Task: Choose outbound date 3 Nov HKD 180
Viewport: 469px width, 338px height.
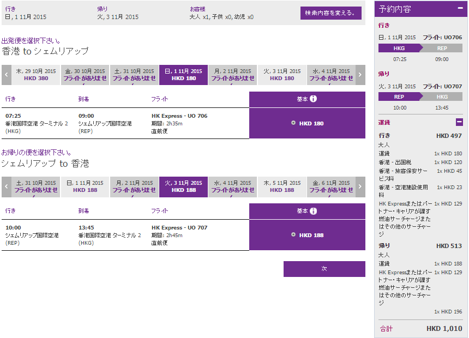Action: point(282,75)
